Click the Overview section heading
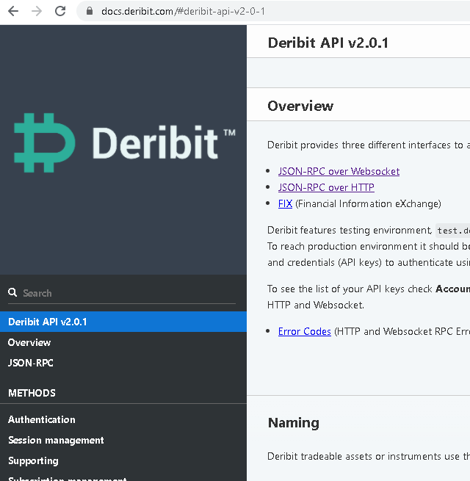This screenshot has height=481, width=470. point(300,106)
